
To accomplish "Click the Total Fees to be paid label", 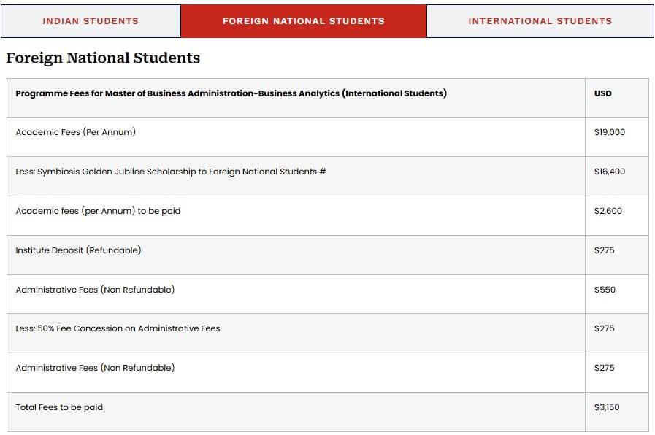I will click(59, 407).
